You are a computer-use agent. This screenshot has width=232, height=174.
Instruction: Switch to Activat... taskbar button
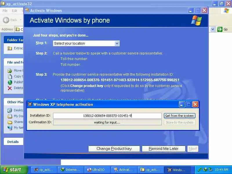tap(124, 170)
